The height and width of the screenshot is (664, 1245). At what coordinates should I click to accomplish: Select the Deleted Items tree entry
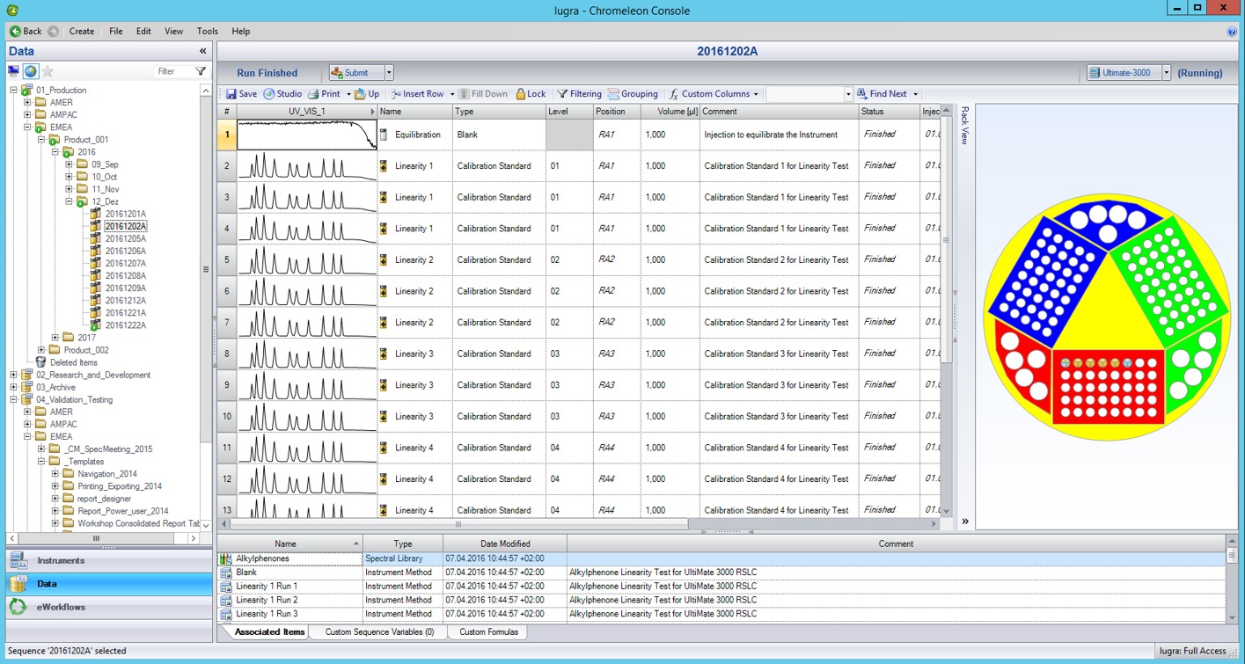coord(73,362)
